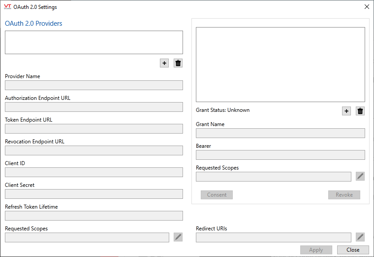
Task: Click the Apply button
Action: (316, 250)
